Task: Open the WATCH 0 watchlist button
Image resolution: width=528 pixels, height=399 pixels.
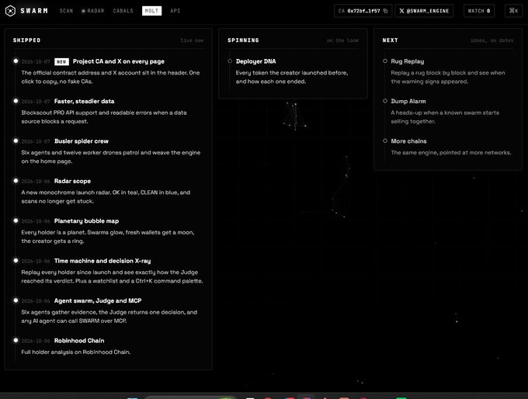Action: coord(479,11)
